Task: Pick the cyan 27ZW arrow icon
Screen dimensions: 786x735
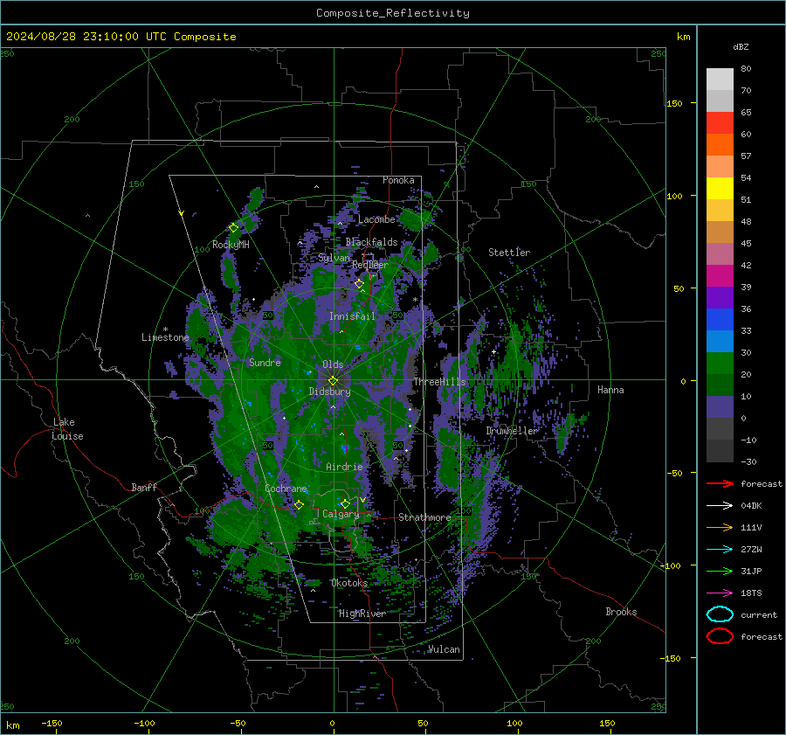Action: point(720,550)
